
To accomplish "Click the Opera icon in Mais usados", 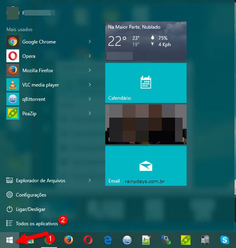I will pyautogui.click(x=13, y=56).
